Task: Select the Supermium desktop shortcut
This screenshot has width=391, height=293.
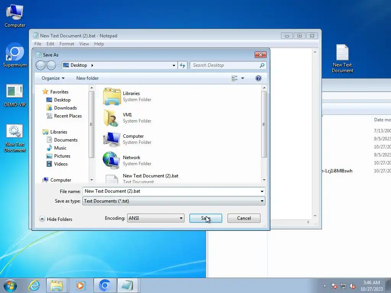Action: pyautogui.click(x=15, y=55)
